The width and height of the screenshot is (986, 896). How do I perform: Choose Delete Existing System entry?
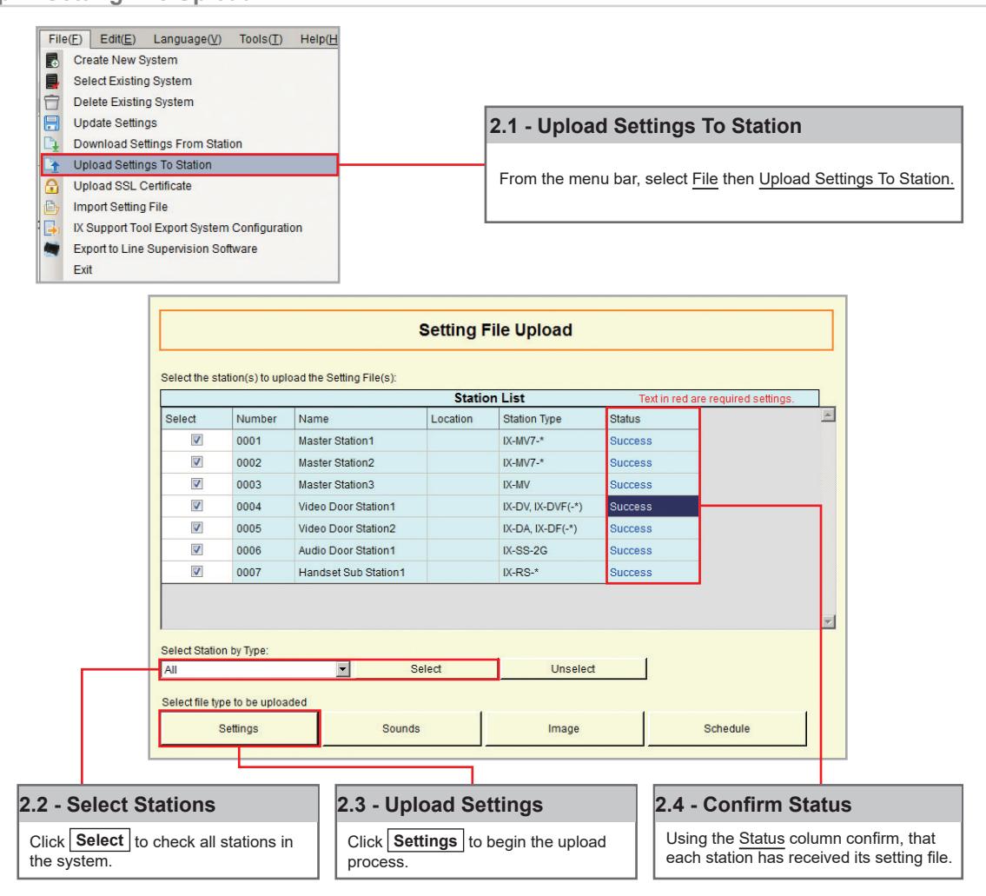tap(133, 102)
